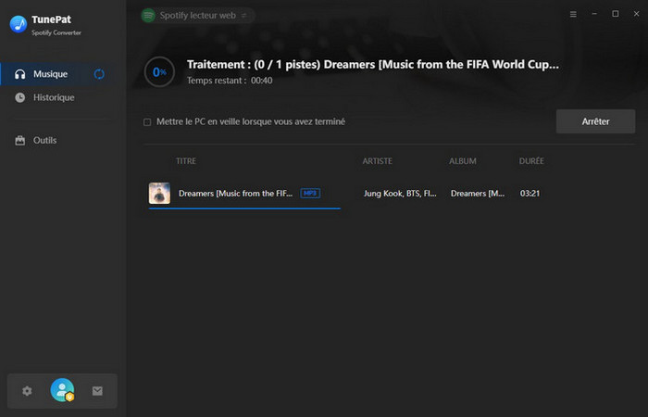Go to the Outils section
The height and width of the screenshot is (417, 648).
[x=44, y=140]
